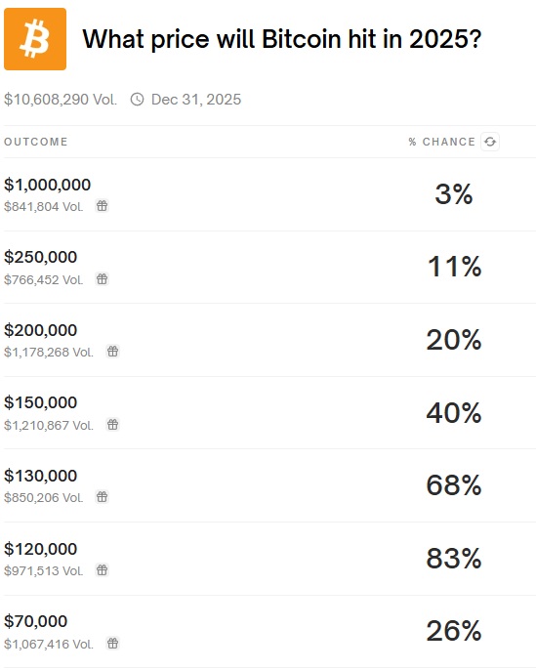Viewport: 536px width, 670px height.
Task: Click the 26% chance for $70,000
Action: [x=454, y=631]
